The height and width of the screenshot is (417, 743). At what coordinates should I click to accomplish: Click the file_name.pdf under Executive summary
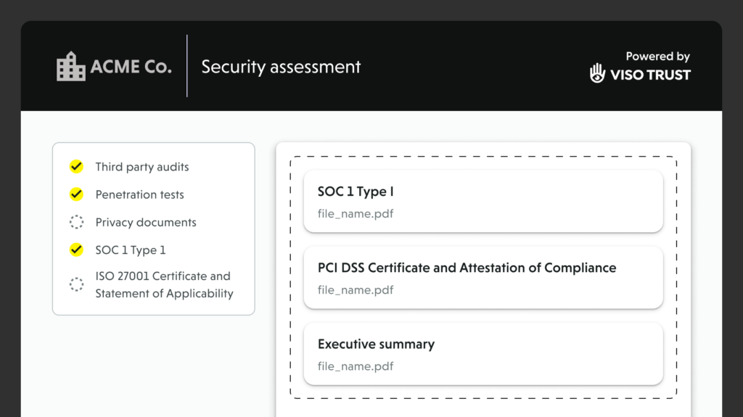click(356, 366)
